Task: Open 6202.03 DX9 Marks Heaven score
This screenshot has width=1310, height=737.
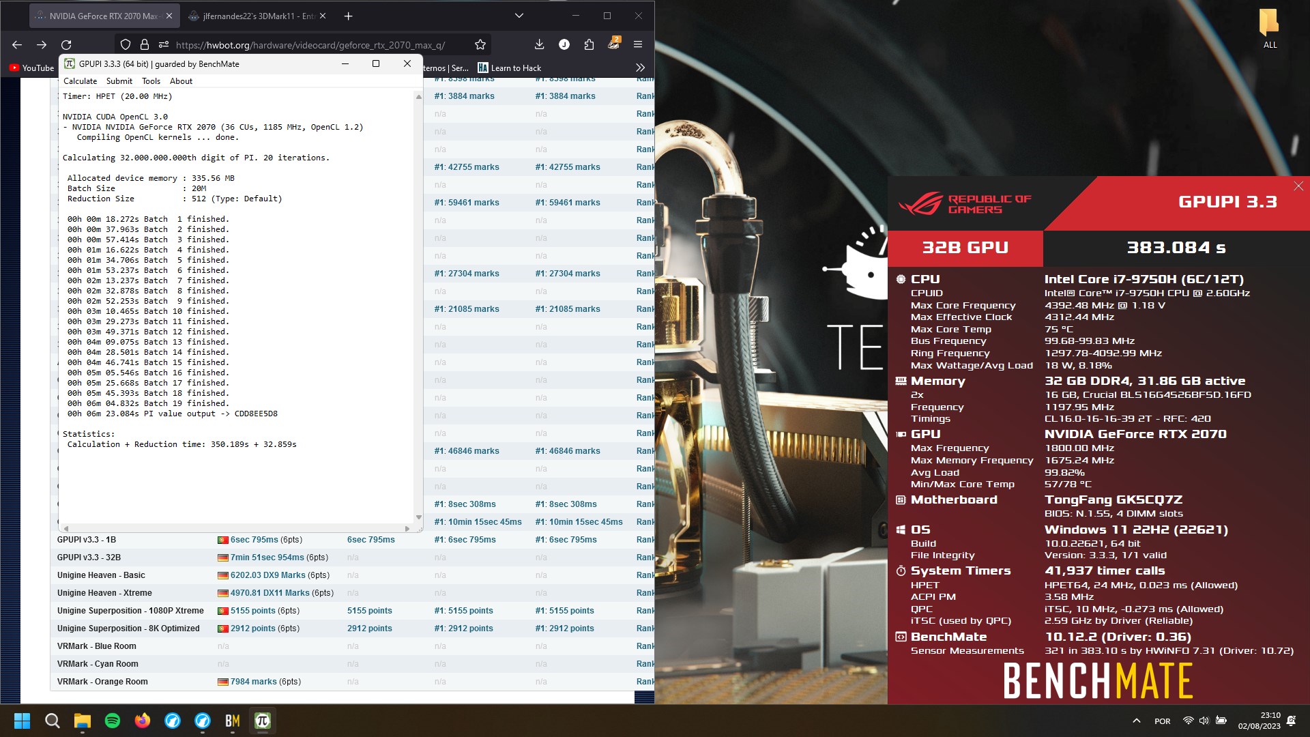Action: pos(267,575)
